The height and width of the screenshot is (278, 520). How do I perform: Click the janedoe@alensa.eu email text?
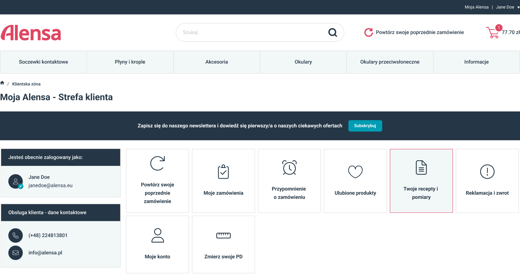[x=50, y=186]
